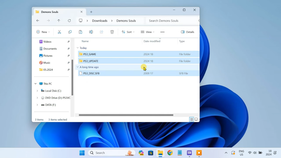This screenshot has width=281, height=158.
Task: Unpin Music using its pin icon
Action: point(69,62)
